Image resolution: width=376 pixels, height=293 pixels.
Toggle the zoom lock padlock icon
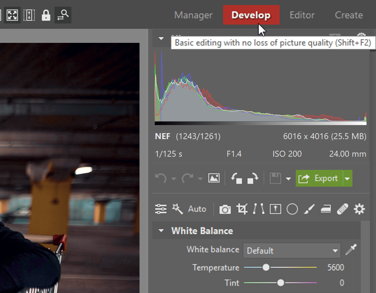pos(46,15)
